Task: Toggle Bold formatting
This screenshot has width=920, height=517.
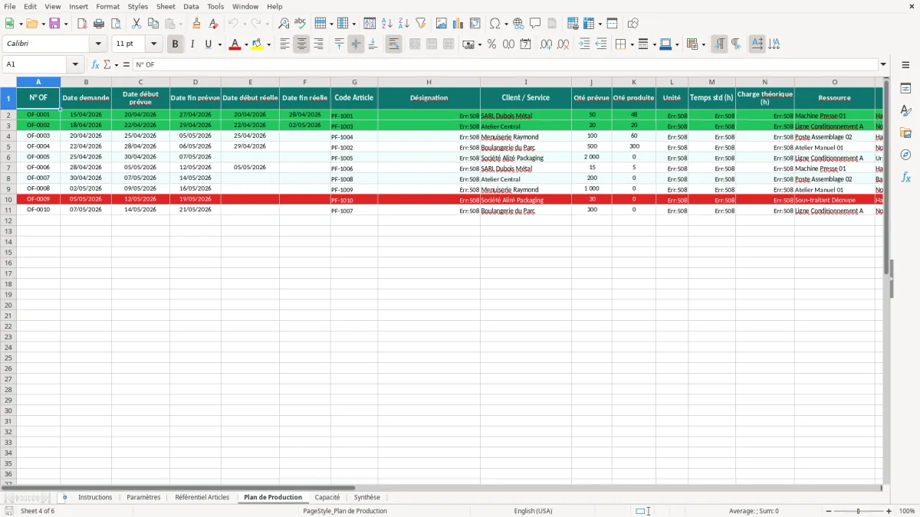Action: (x=176, y=44)
